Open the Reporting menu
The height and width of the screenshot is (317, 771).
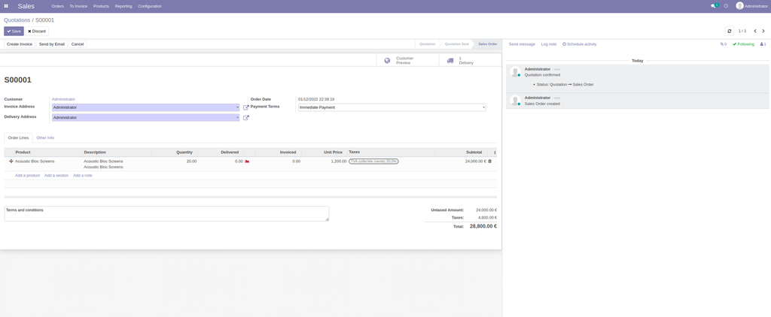[123, 6]
